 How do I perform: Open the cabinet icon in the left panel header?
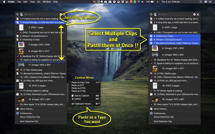(x=21, y=14)
